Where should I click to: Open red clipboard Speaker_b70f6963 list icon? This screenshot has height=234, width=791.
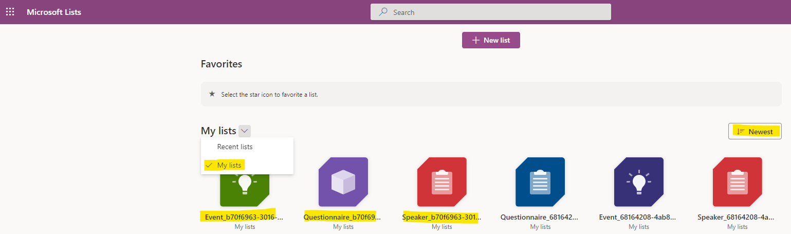click(x=442, y=182)
